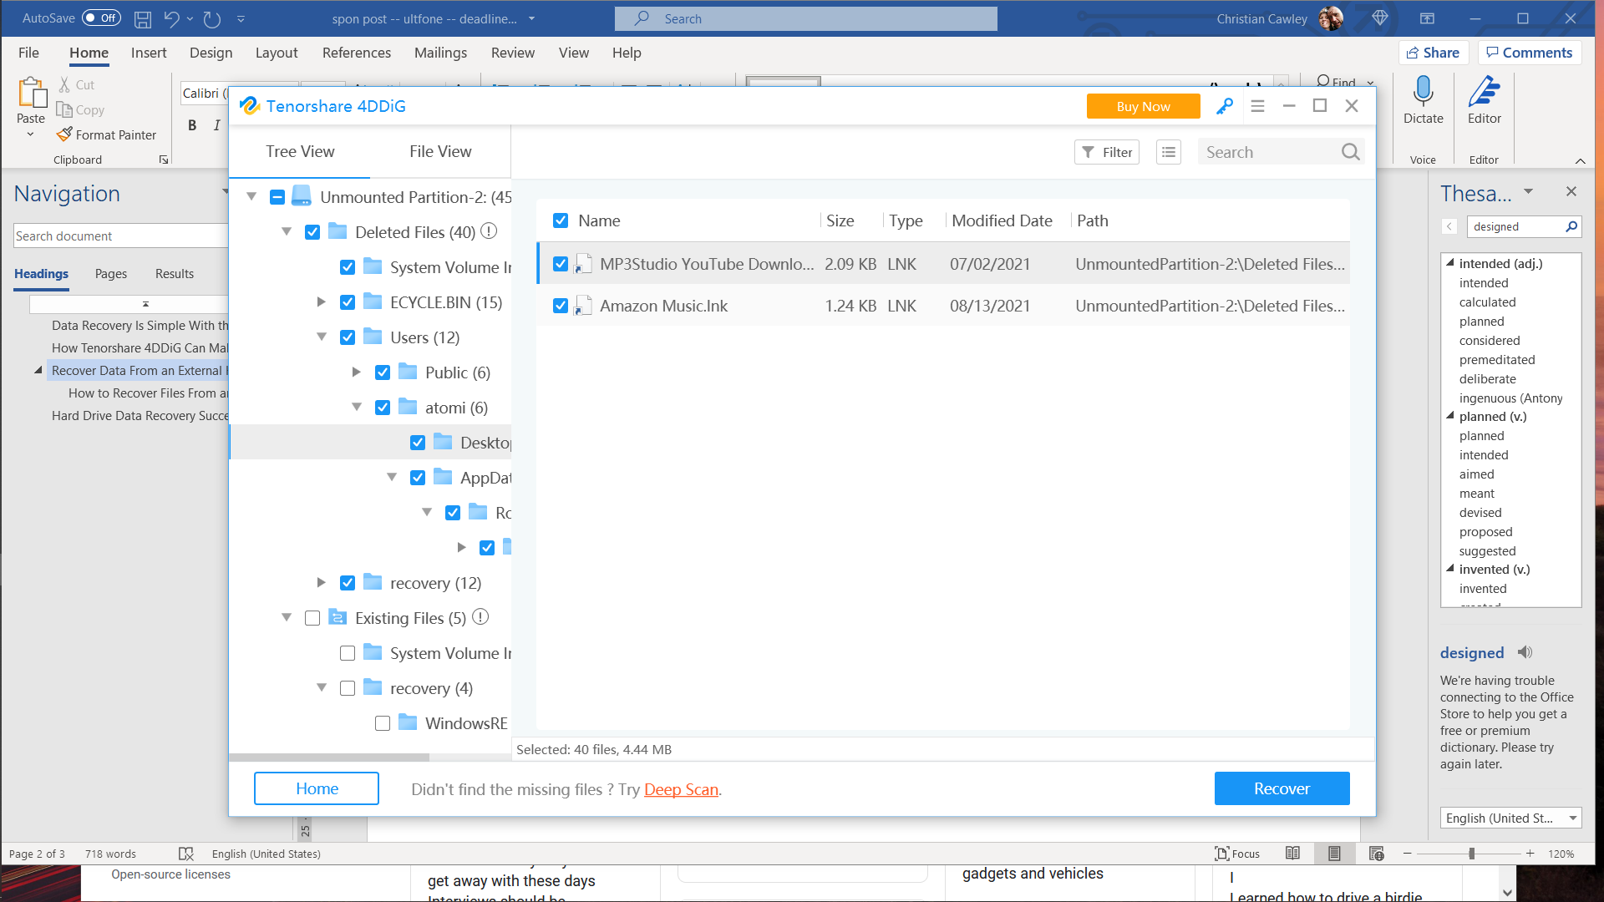Open thesaurus language dropdown English (United States)
The height and width of the screenshot is (902, 1604).
[1510, 818]
